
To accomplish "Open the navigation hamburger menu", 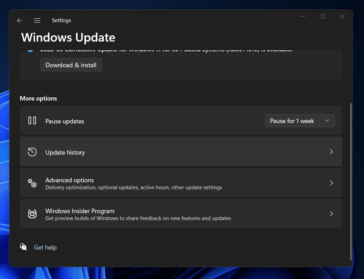I will pos(37,20).
